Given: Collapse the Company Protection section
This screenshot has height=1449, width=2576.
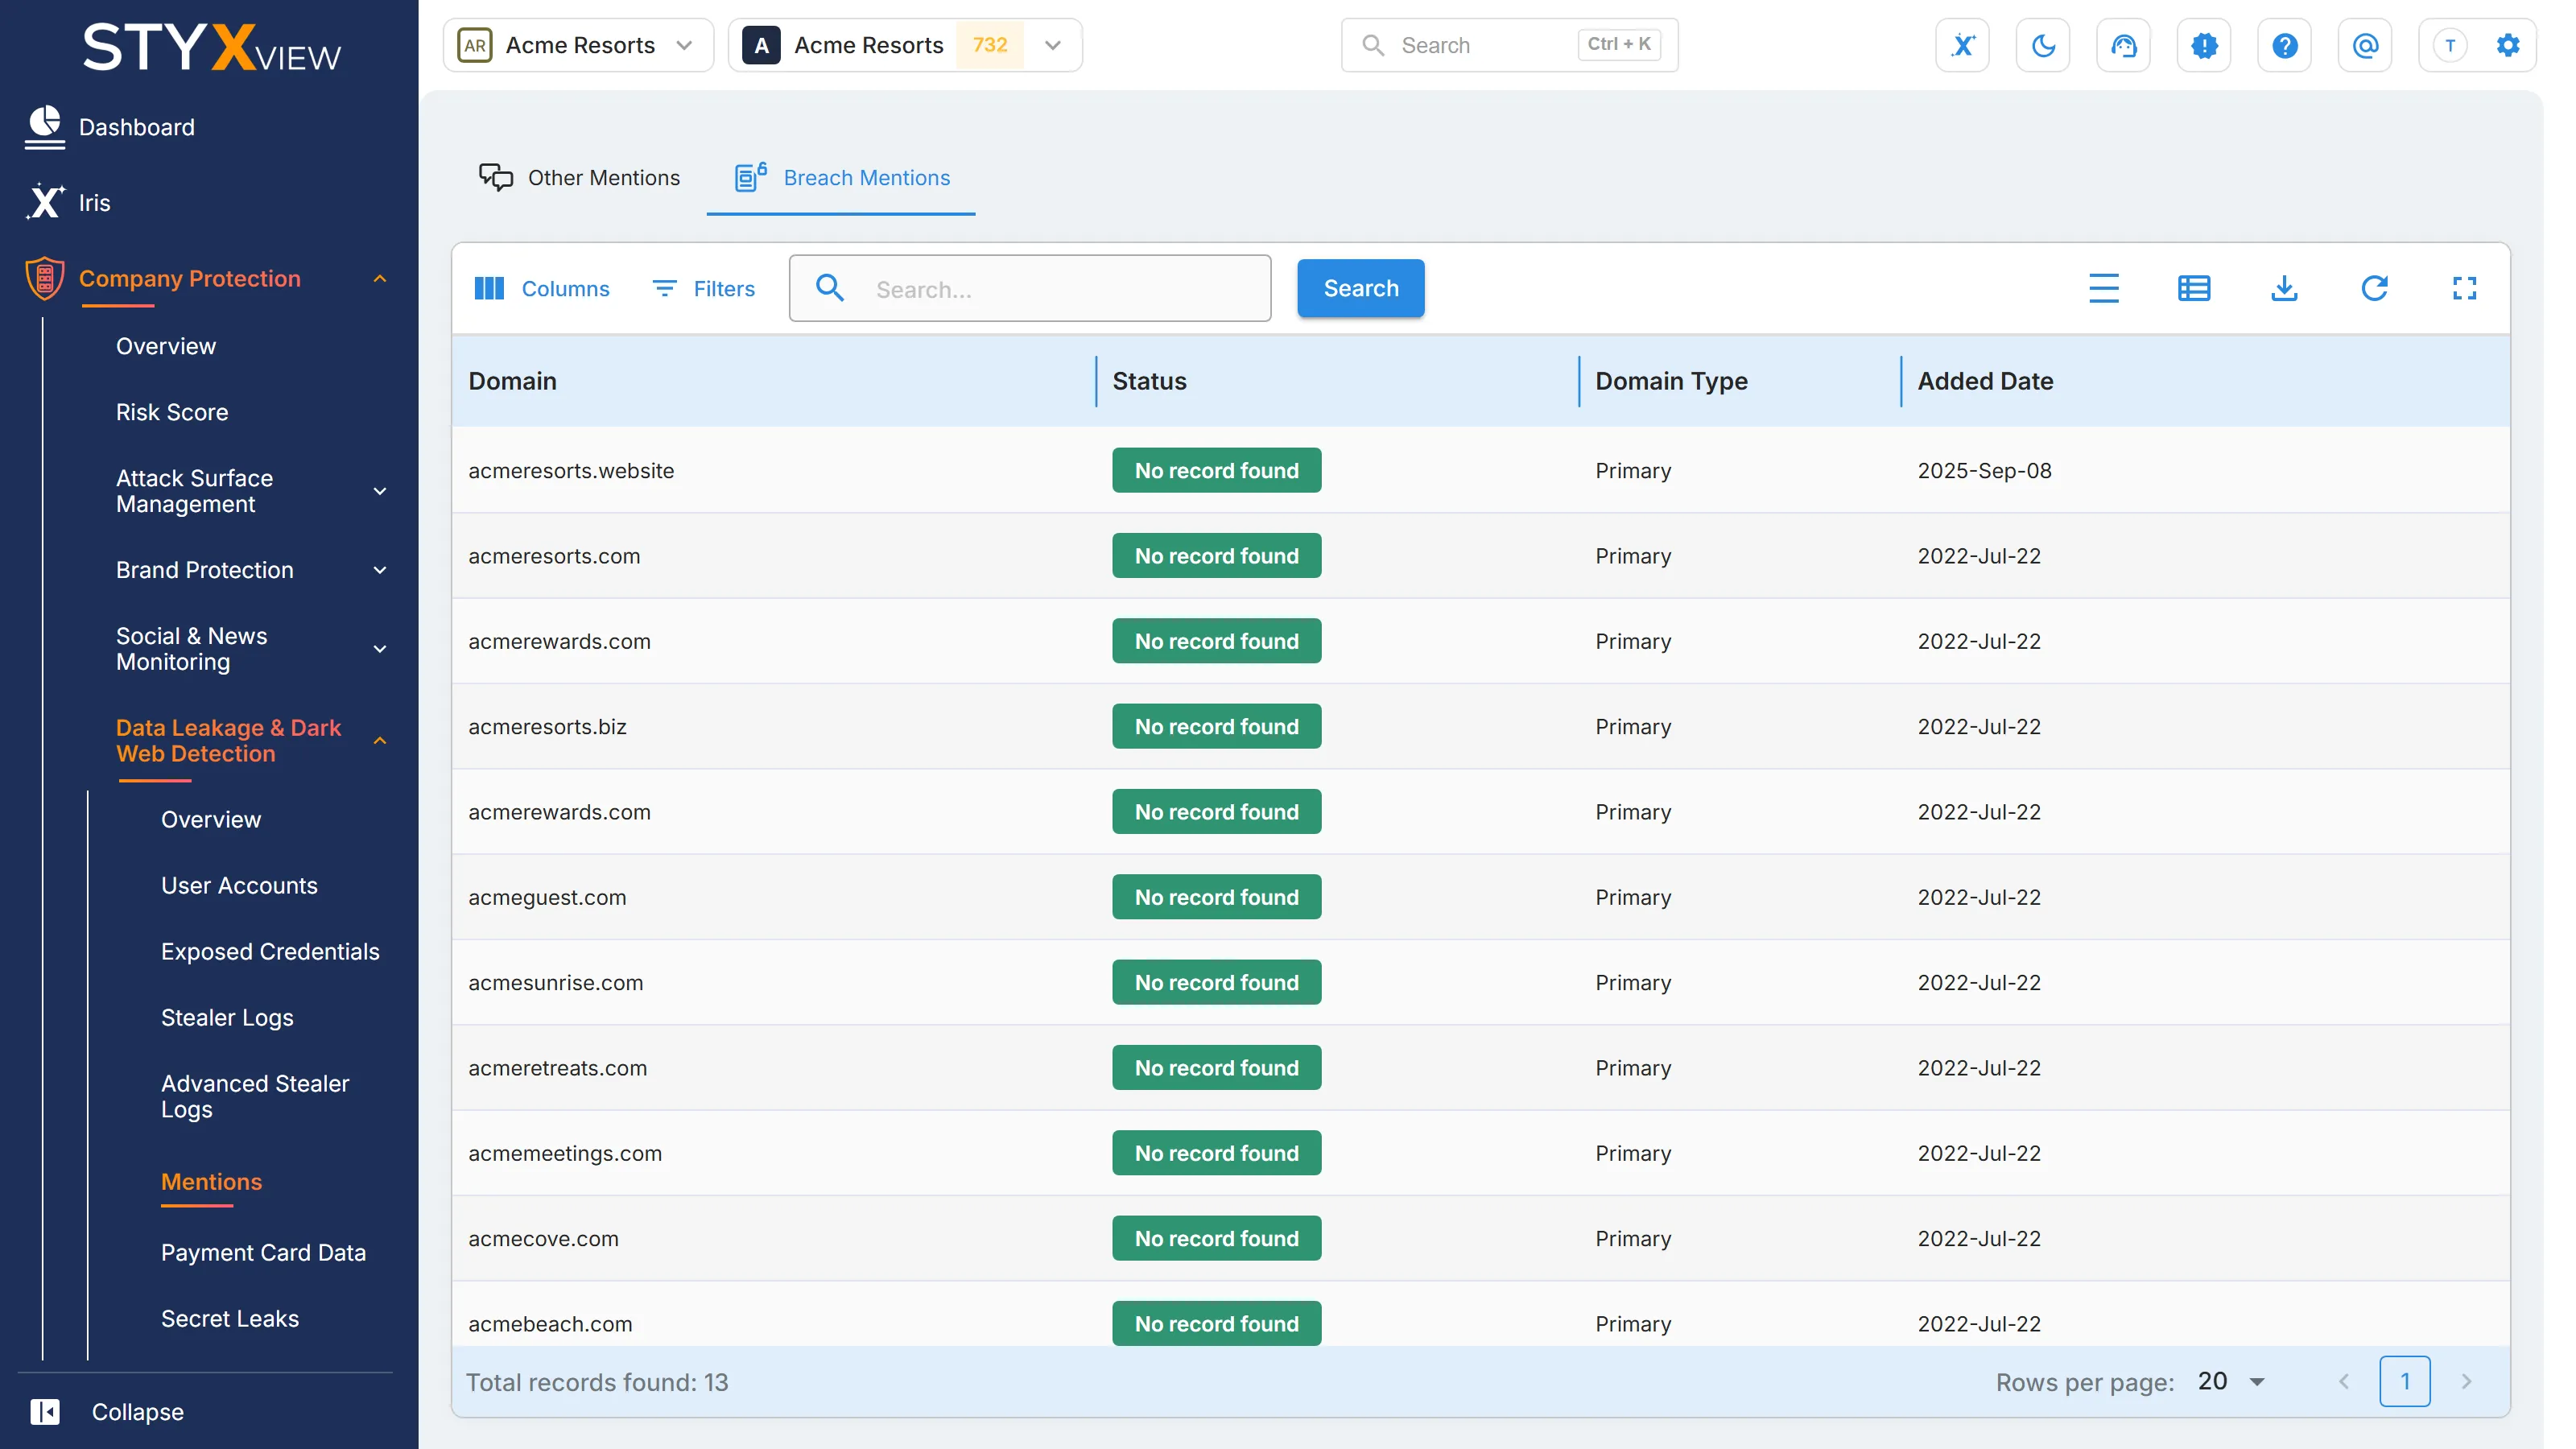Looking at the screenshot, I should point(379,278).
